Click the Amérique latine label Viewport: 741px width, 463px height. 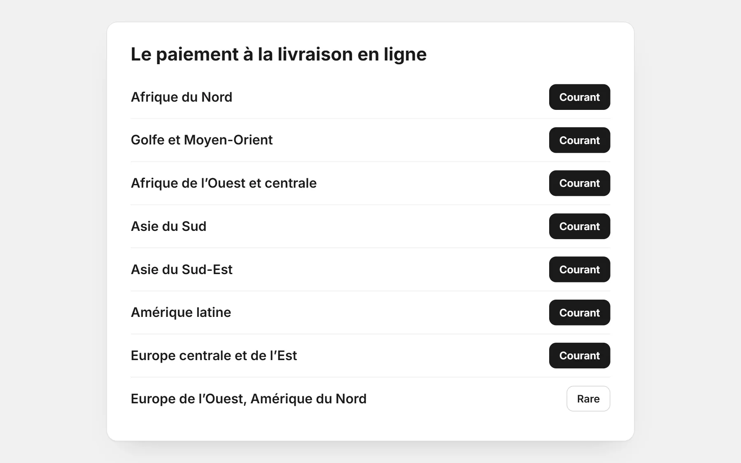(181, 312)
